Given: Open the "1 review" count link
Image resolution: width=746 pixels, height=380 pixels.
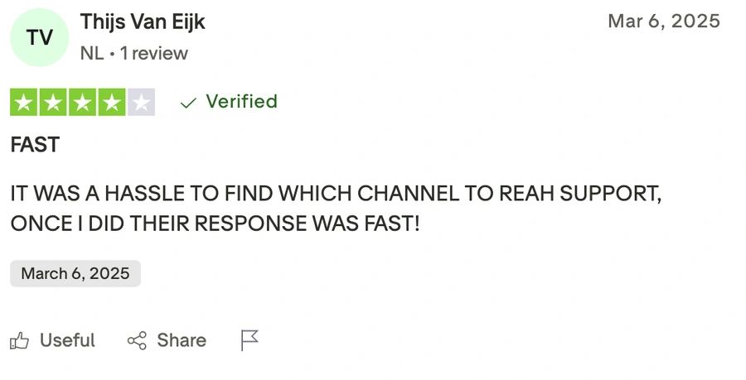Looking at the screenshot, I should [x=153, y=54].
